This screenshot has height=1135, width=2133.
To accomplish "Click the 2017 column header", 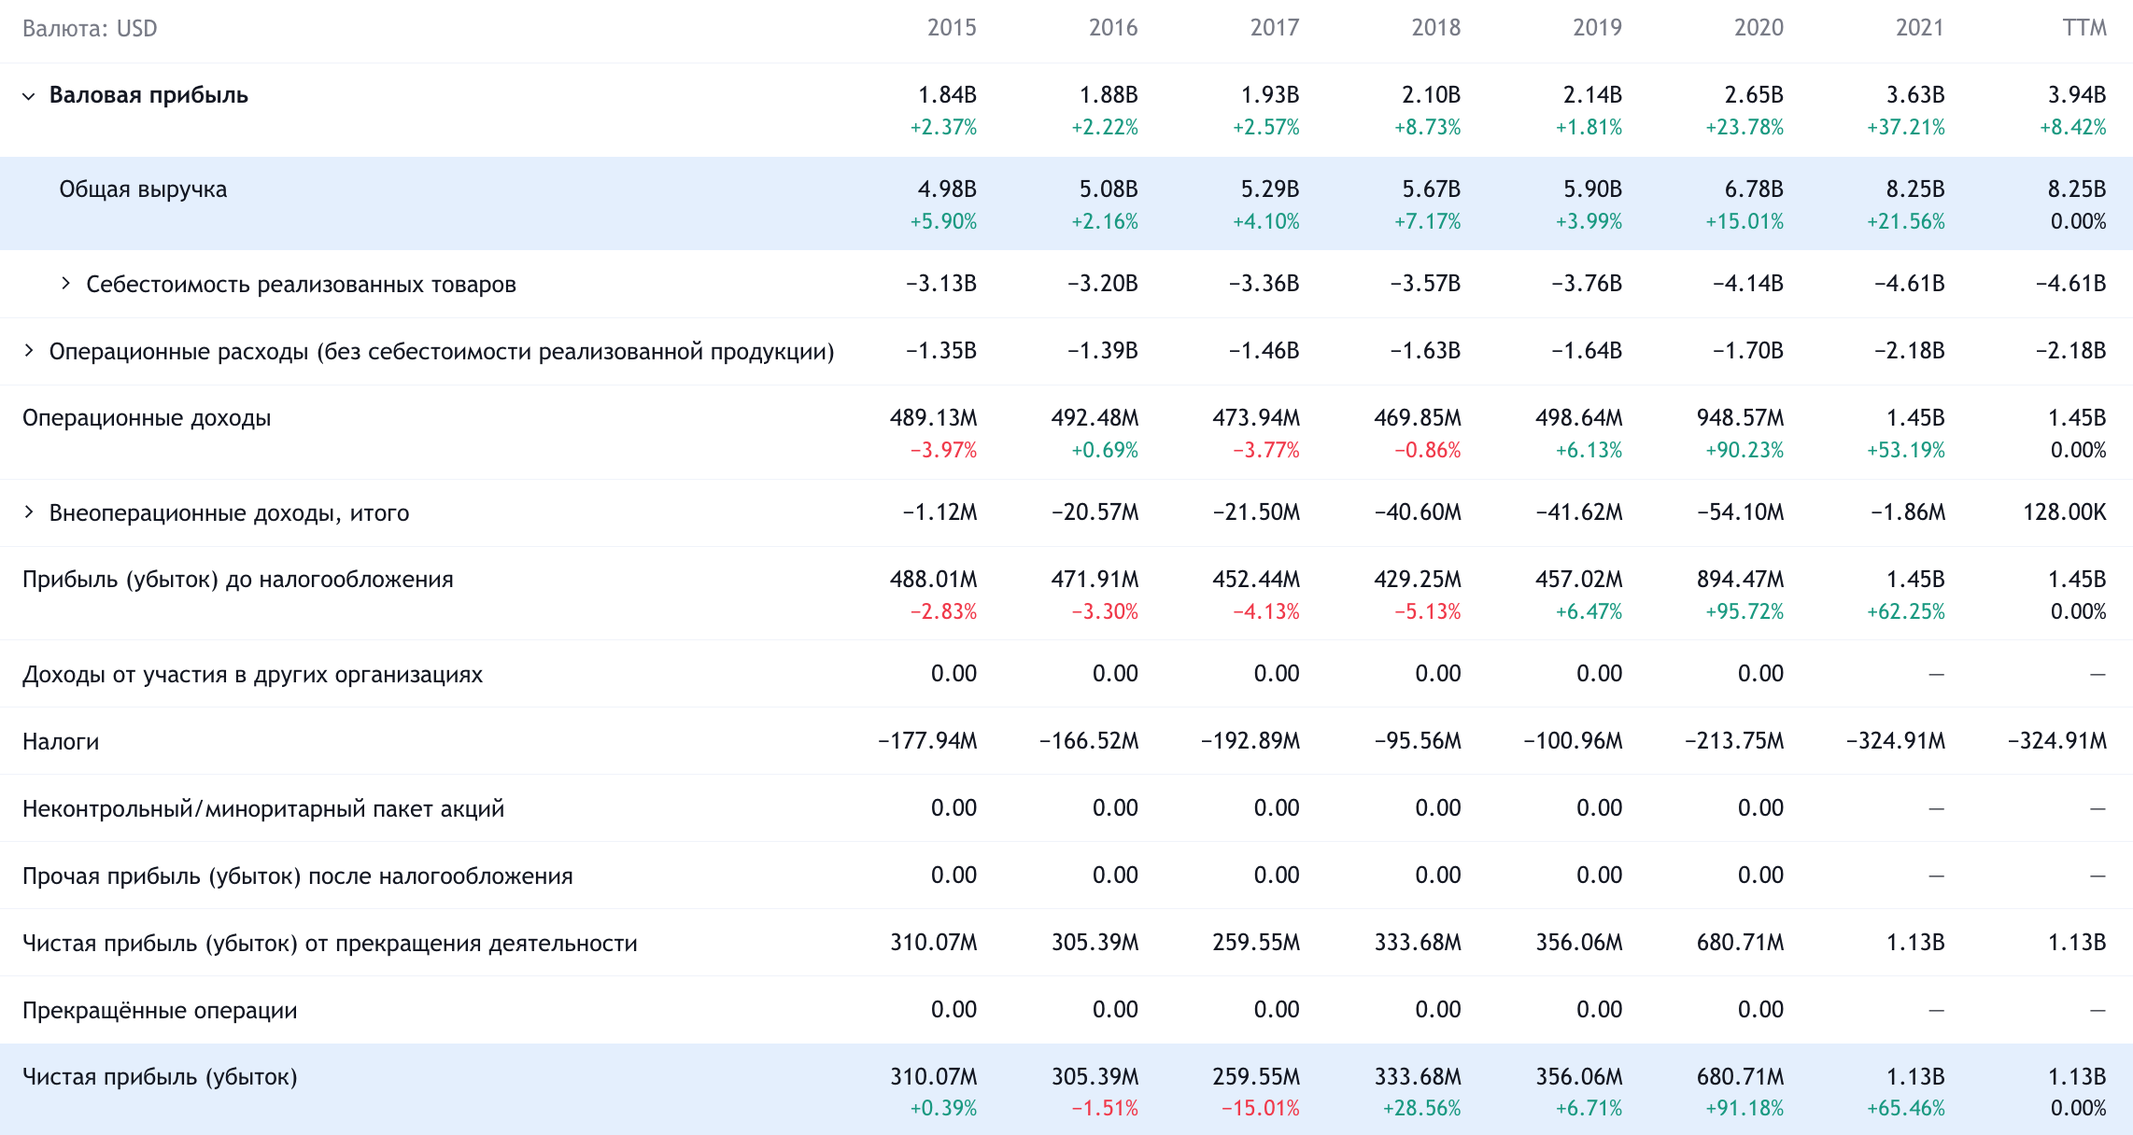I will pos(1275,28).
